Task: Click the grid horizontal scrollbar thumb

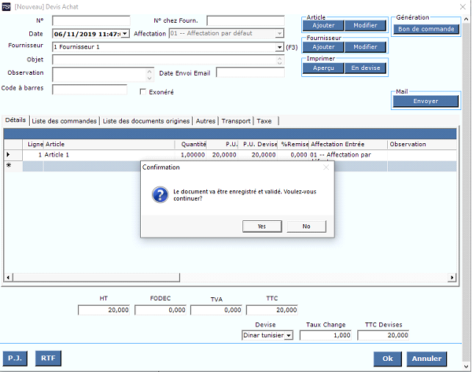Action: point(96,277)
